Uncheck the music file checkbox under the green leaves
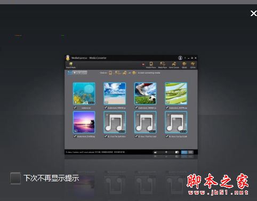This screenshot has width=257, height=201. pyautogui.click(x=167, y=136)
